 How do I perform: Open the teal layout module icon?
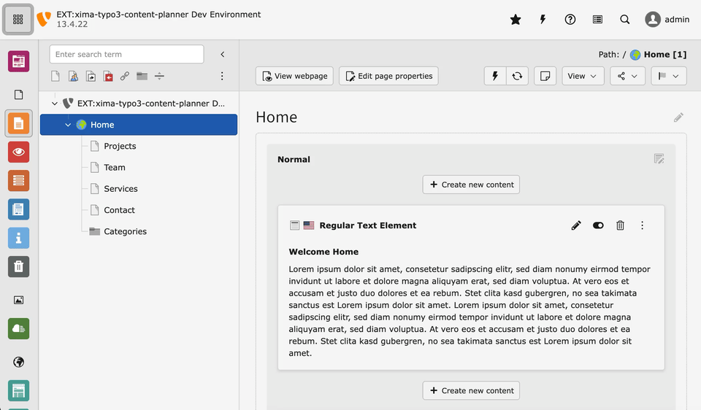tap(18, 390)
